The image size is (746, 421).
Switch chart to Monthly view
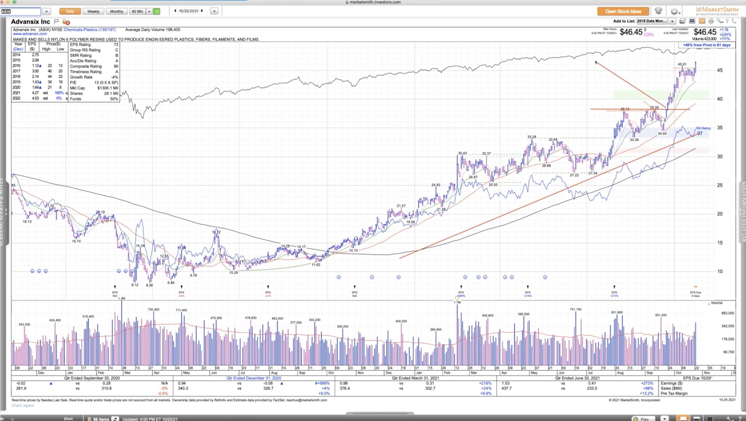pyautogui.click(x=117, y=11)
